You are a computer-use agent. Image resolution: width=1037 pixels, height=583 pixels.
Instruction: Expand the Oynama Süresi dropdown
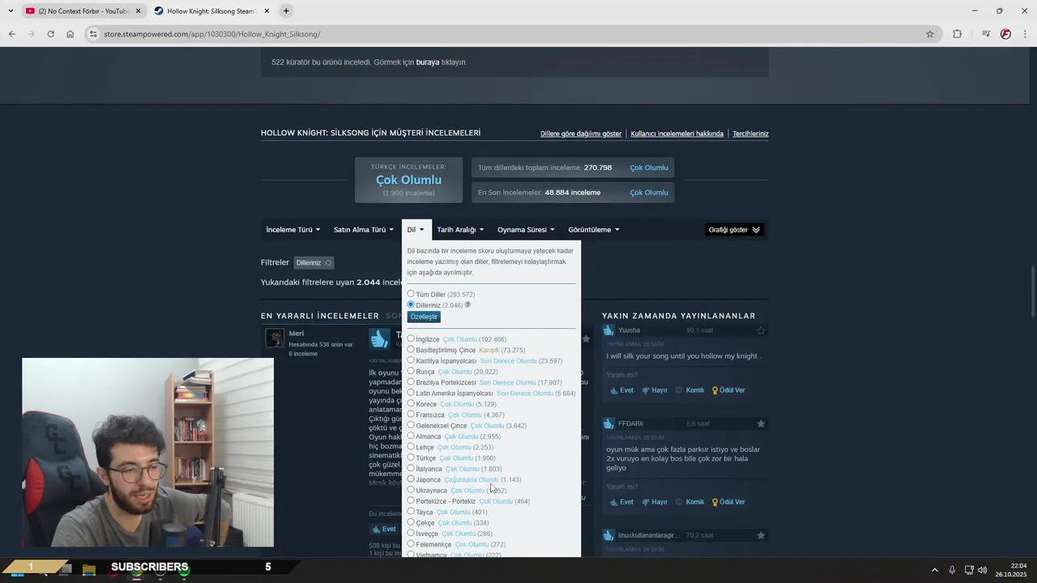tap(526, 230)
